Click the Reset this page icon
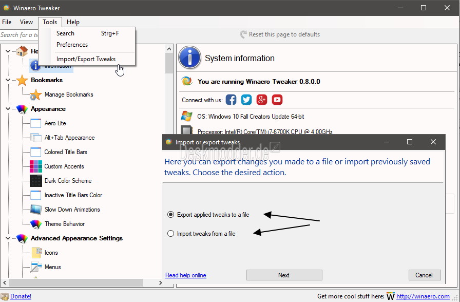Image resolution: width=460 pixels, height=302 pixels. (x=243, y=34)
